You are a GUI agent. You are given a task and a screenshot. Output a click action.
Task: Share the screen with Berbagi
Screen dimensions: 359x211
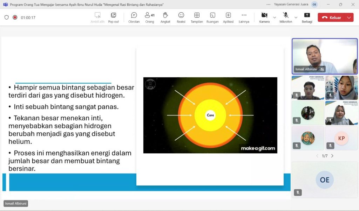click(307, 17)
